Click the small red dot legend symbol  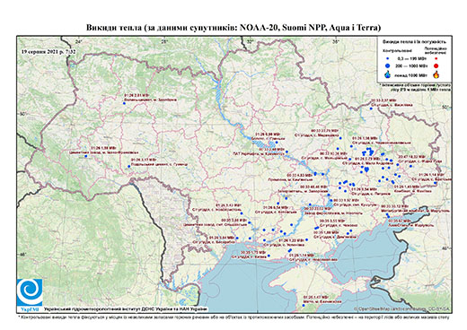[x=436, y=58]
